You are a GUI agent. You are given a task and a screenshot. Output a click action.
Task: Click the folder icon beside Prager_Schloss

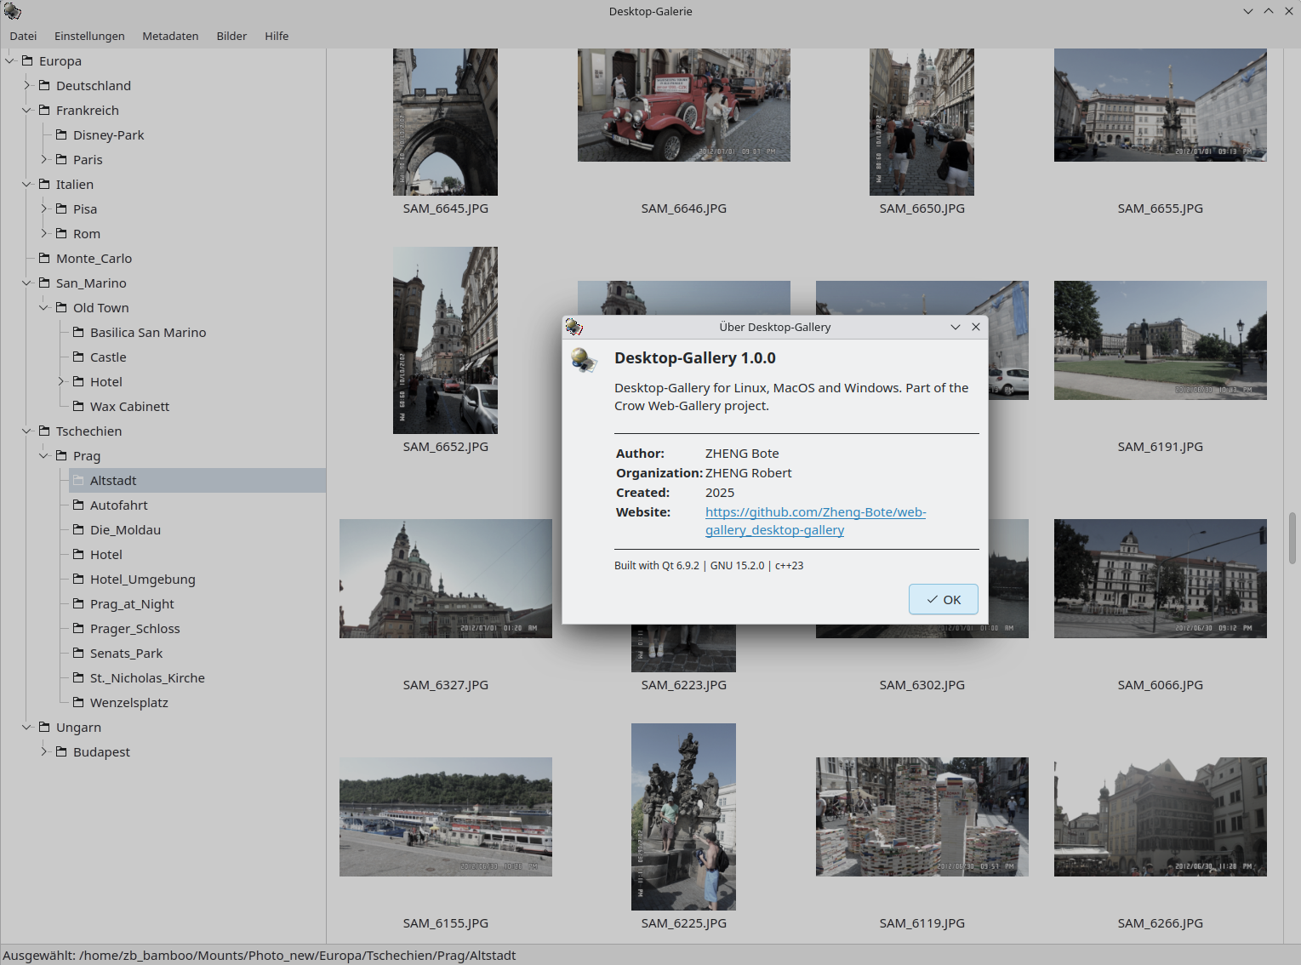click(78, 628)
